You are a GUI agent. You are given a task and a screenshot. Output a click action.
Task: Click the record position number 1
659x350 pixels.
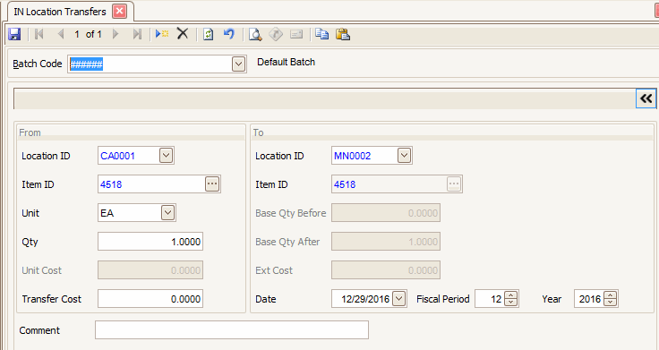(77, 34)
